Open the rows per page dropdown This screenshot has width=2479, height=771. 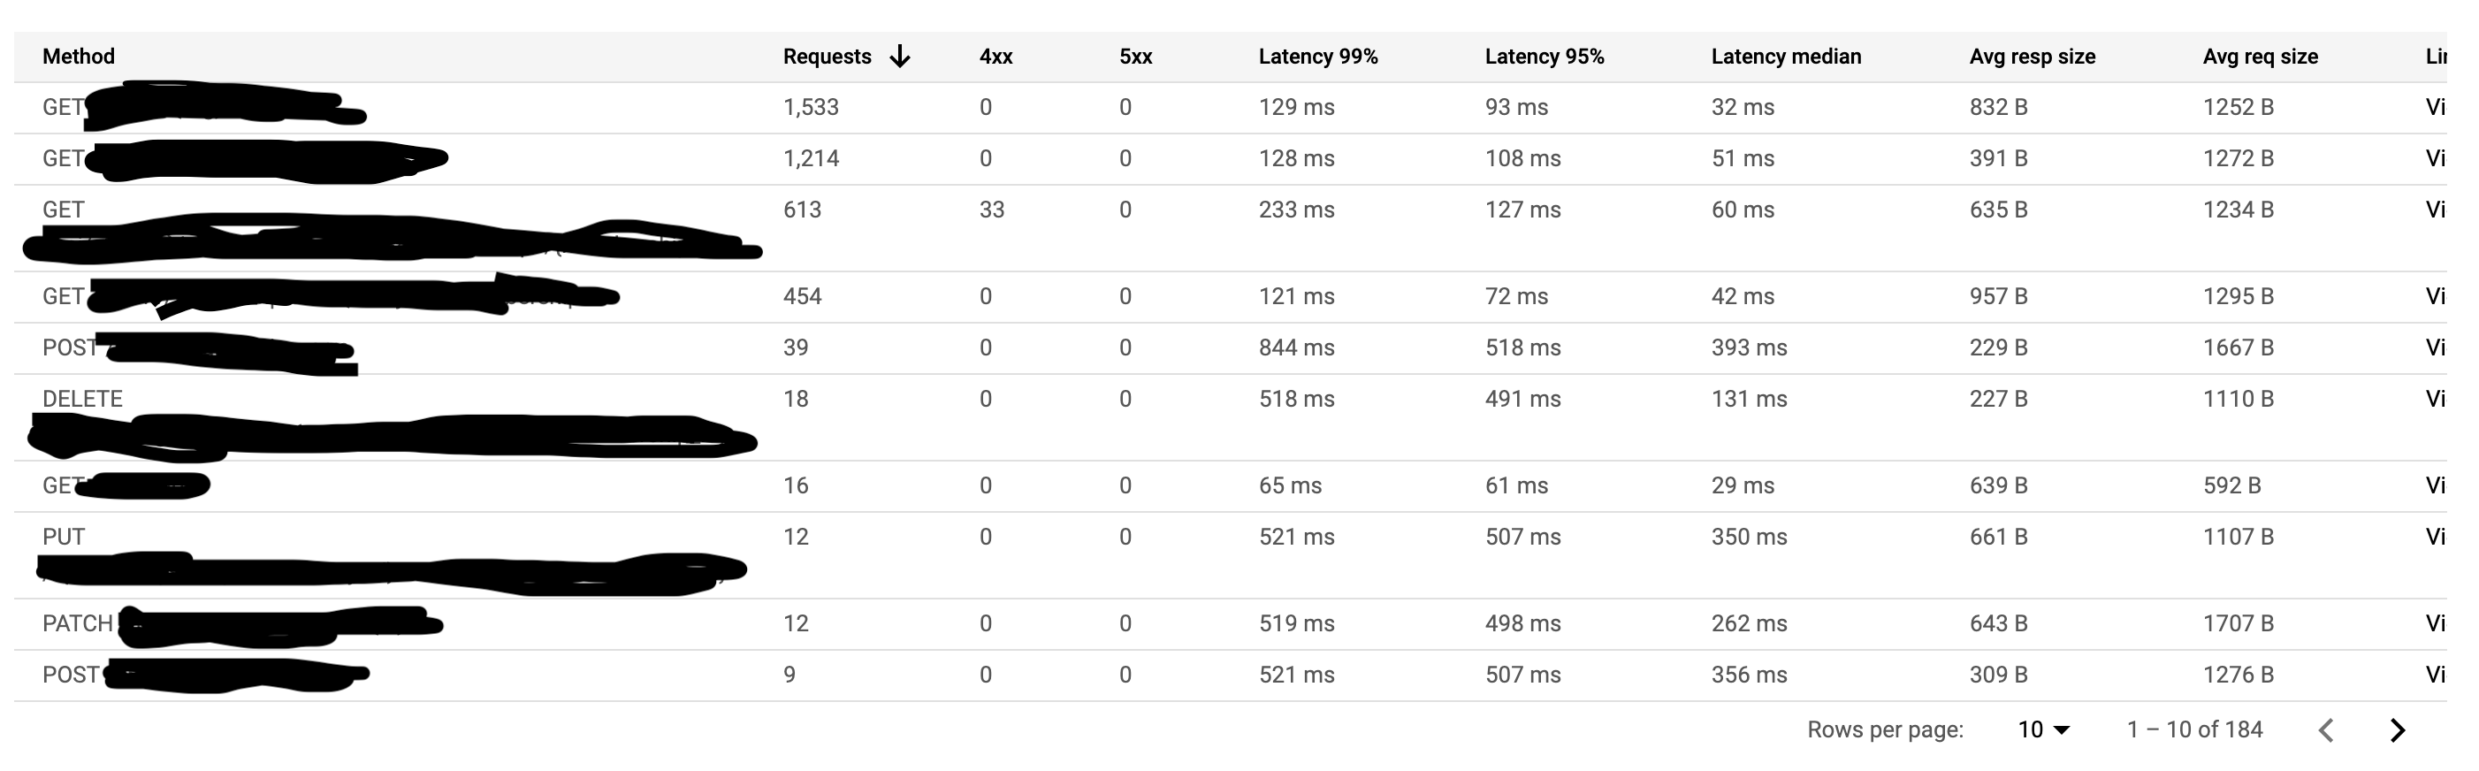[x=2044, y=729]
